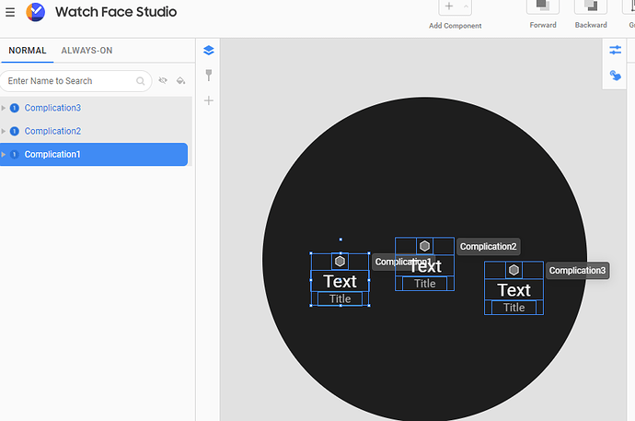Send component Backward
Viewport: 635px width, 421px height.
591,7
